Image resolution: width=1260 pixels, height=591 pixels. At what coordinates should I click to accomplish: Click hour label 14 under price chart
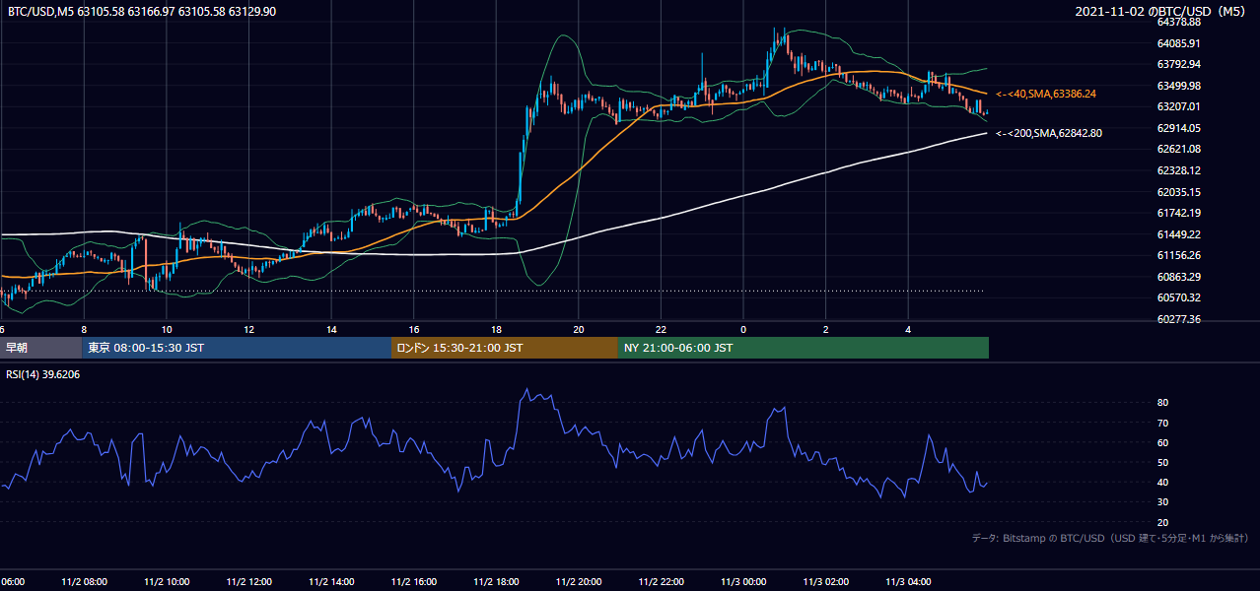point(331,329)
